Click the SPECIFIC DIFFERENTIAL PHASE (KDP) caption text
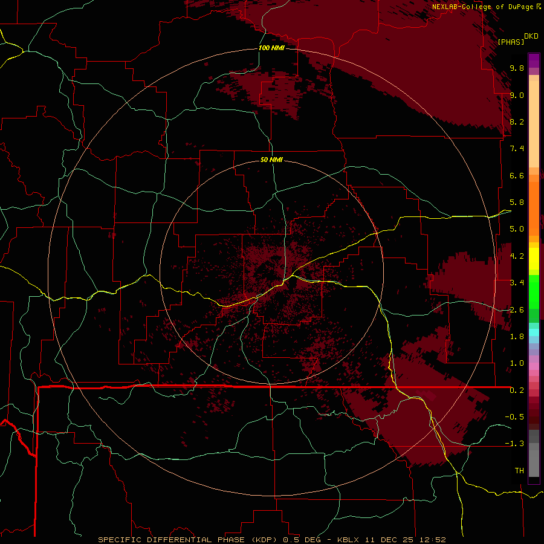Viewport: 544px width, 544px height. (x=189, y=540)
